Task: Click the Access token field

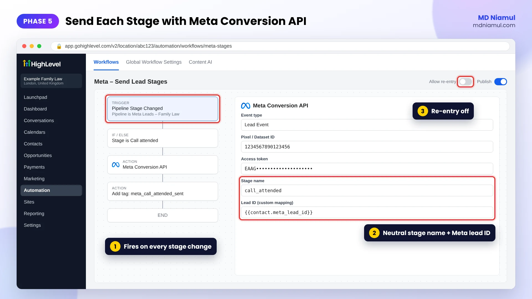Action: [367, 169]
